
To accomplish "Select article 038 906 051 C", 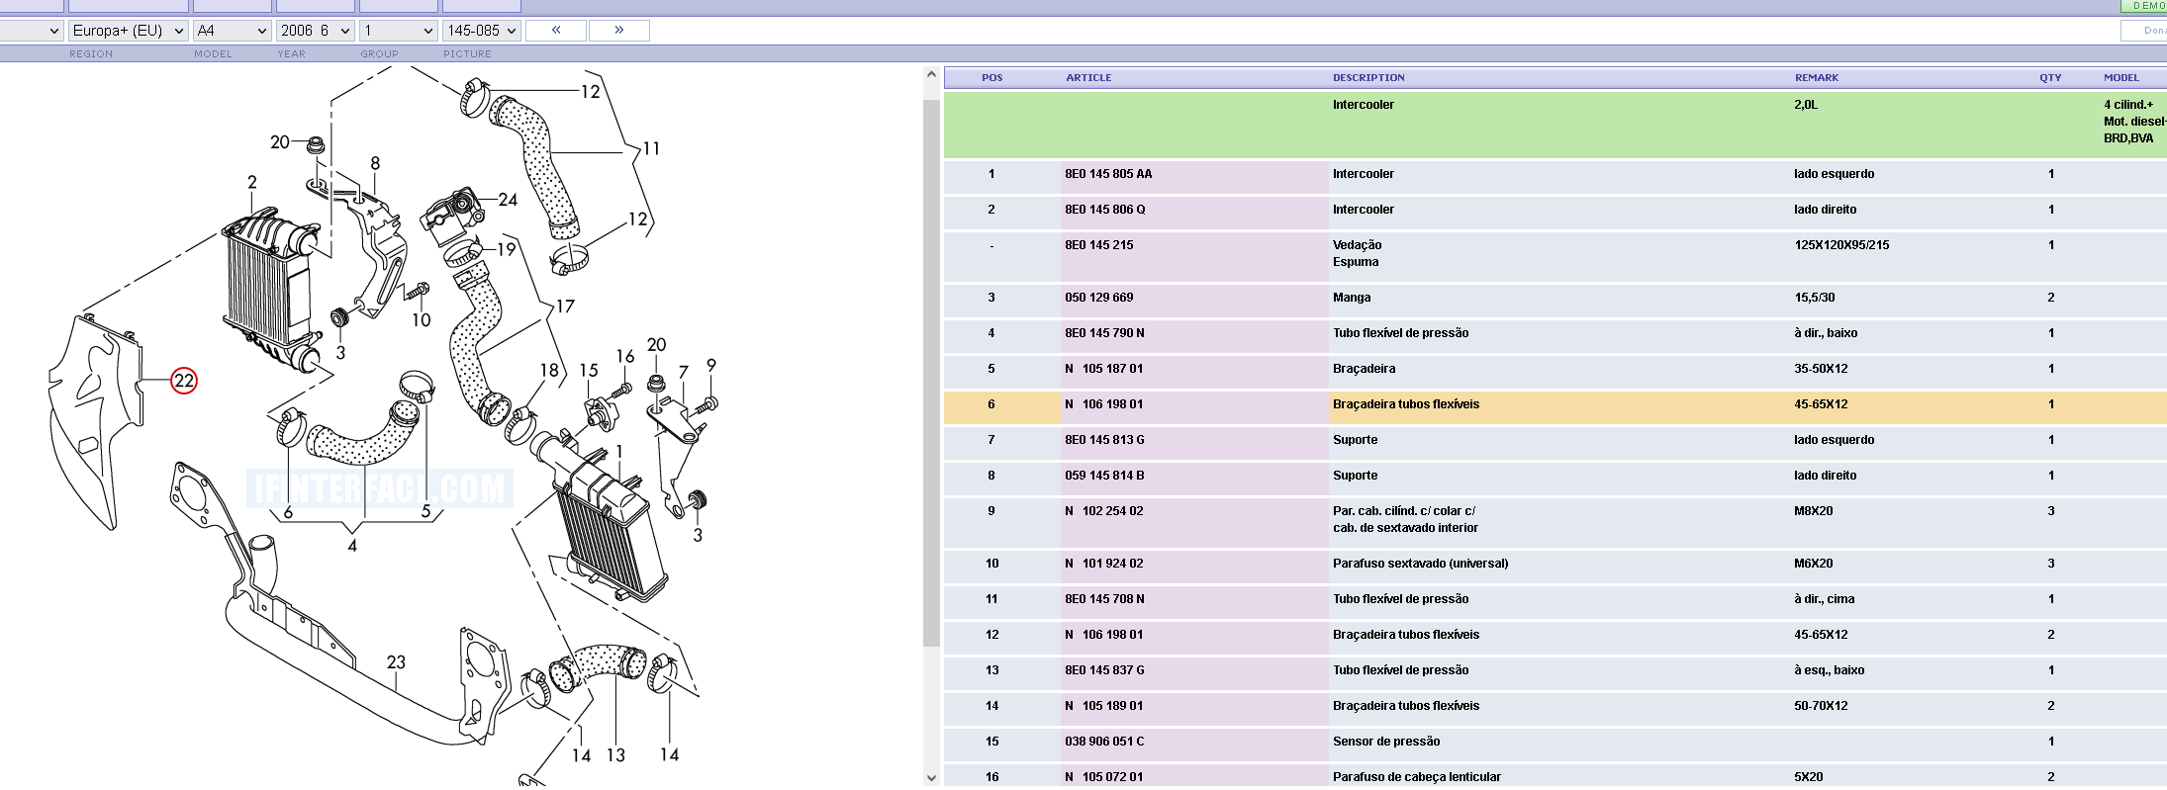I will point(1104,742).
